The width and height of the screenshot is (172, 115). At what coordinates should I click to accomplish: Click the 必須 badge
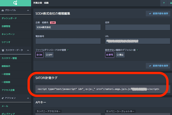pyautogui.click(x=53, y=23)
